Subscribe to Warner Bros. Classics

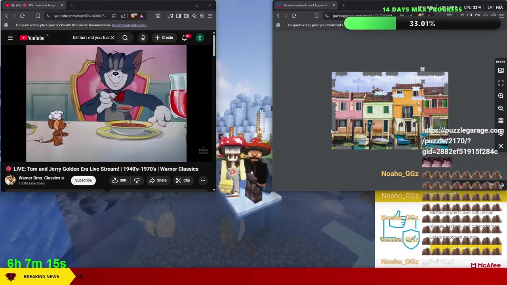[x=83, y=180]
